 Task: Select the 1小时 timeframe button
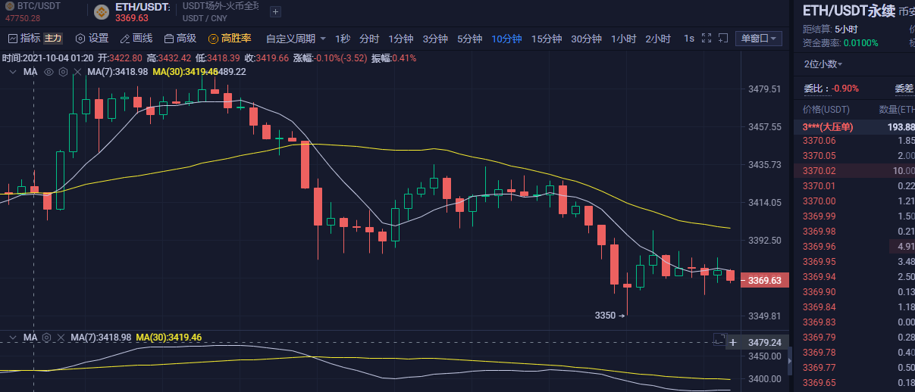[623, 39]
